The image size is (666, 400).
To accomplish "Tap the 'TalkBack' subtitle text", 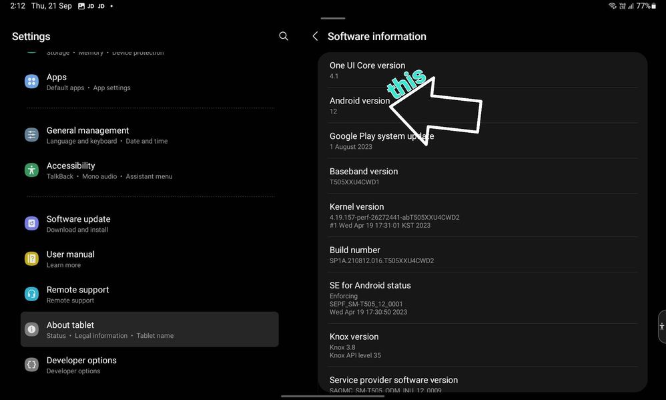I will pyautogui.click(x=60, y=176).
